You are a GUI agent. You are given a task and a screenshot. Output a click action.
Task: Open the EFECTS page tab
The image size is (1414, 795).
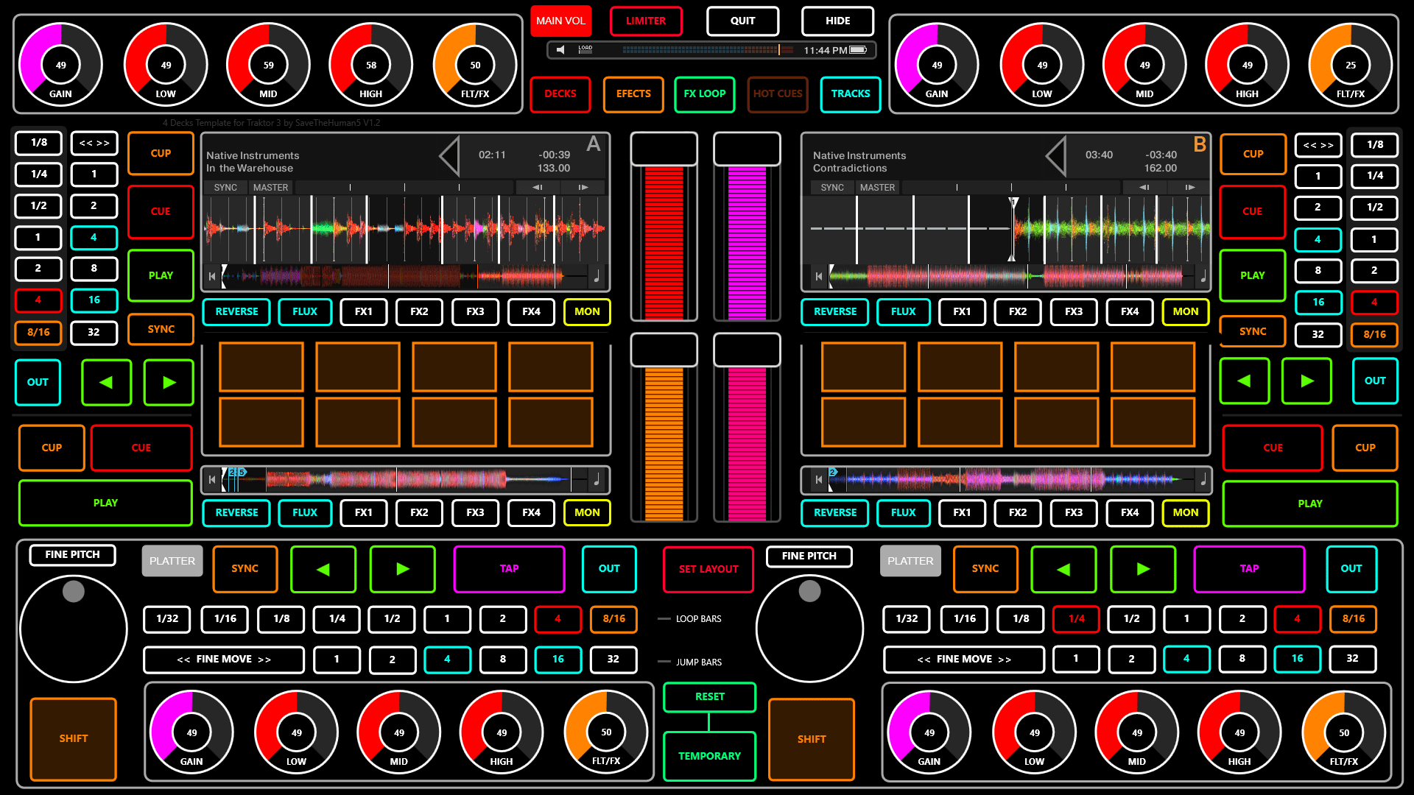[x=633, y=94]
